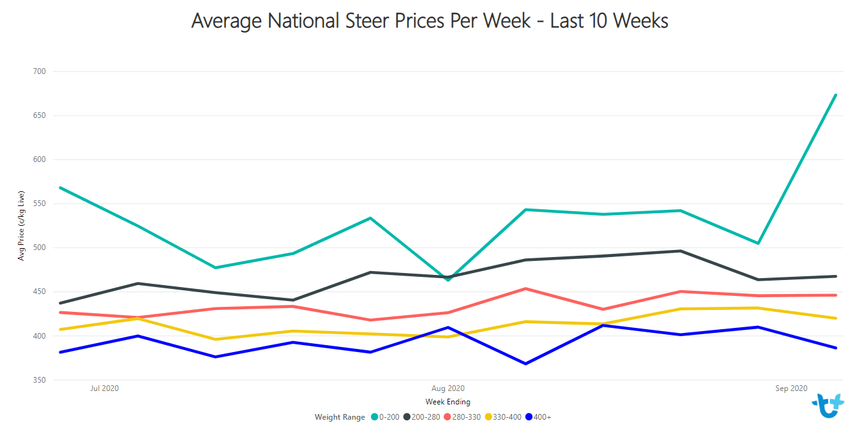The width and height of the screenshot is (865, 428).
Task: Click the 280-330 red legend marker
Action: 447,417
